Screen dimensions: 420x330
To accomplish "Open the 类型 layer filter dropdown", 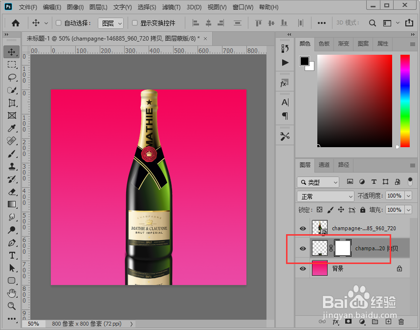I will [x=318, y=182].
